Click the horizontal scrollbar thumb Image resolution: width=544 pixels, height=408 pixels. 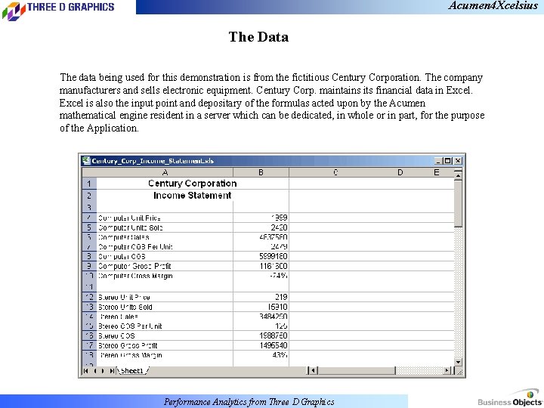tap(357, 371)
